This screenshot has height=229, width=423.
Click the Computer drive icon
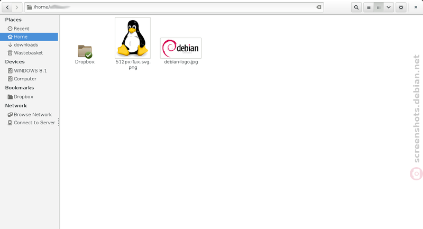click(x=10, y=79)
